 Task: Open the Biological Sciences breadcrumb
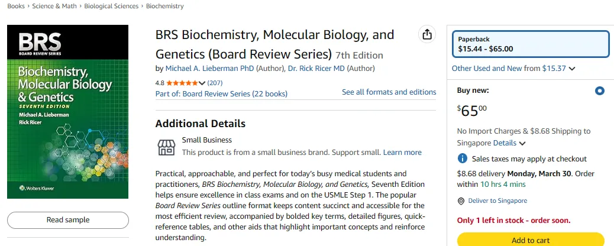(111, 7)
